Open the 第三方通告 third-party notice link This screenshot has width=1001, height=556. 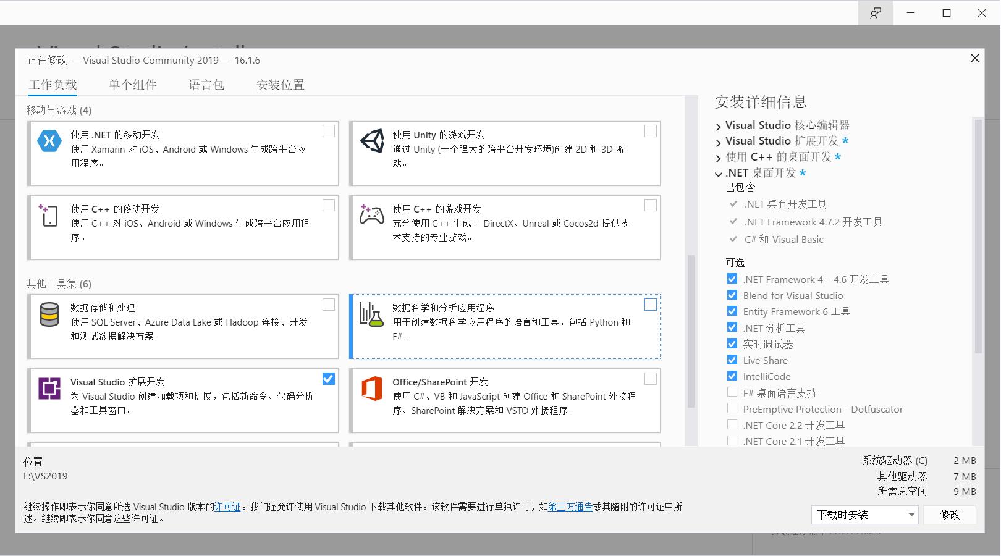(570, 507)
